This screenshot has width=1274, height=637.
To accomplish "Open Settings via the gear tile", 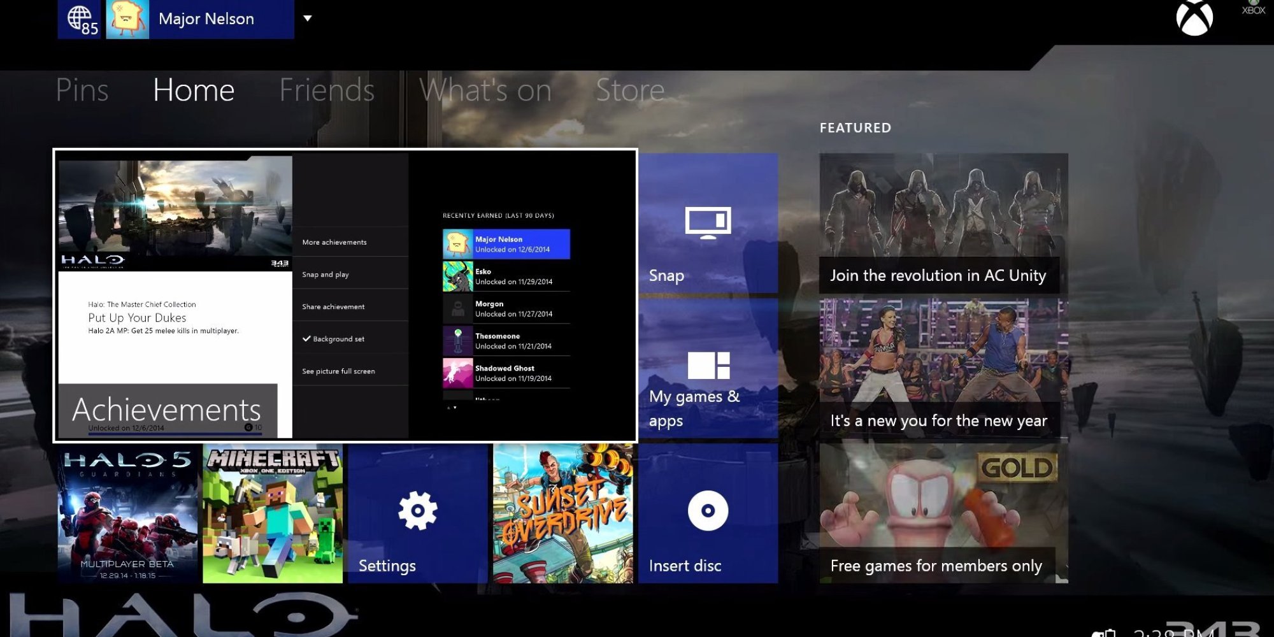I will coord(419,510).
